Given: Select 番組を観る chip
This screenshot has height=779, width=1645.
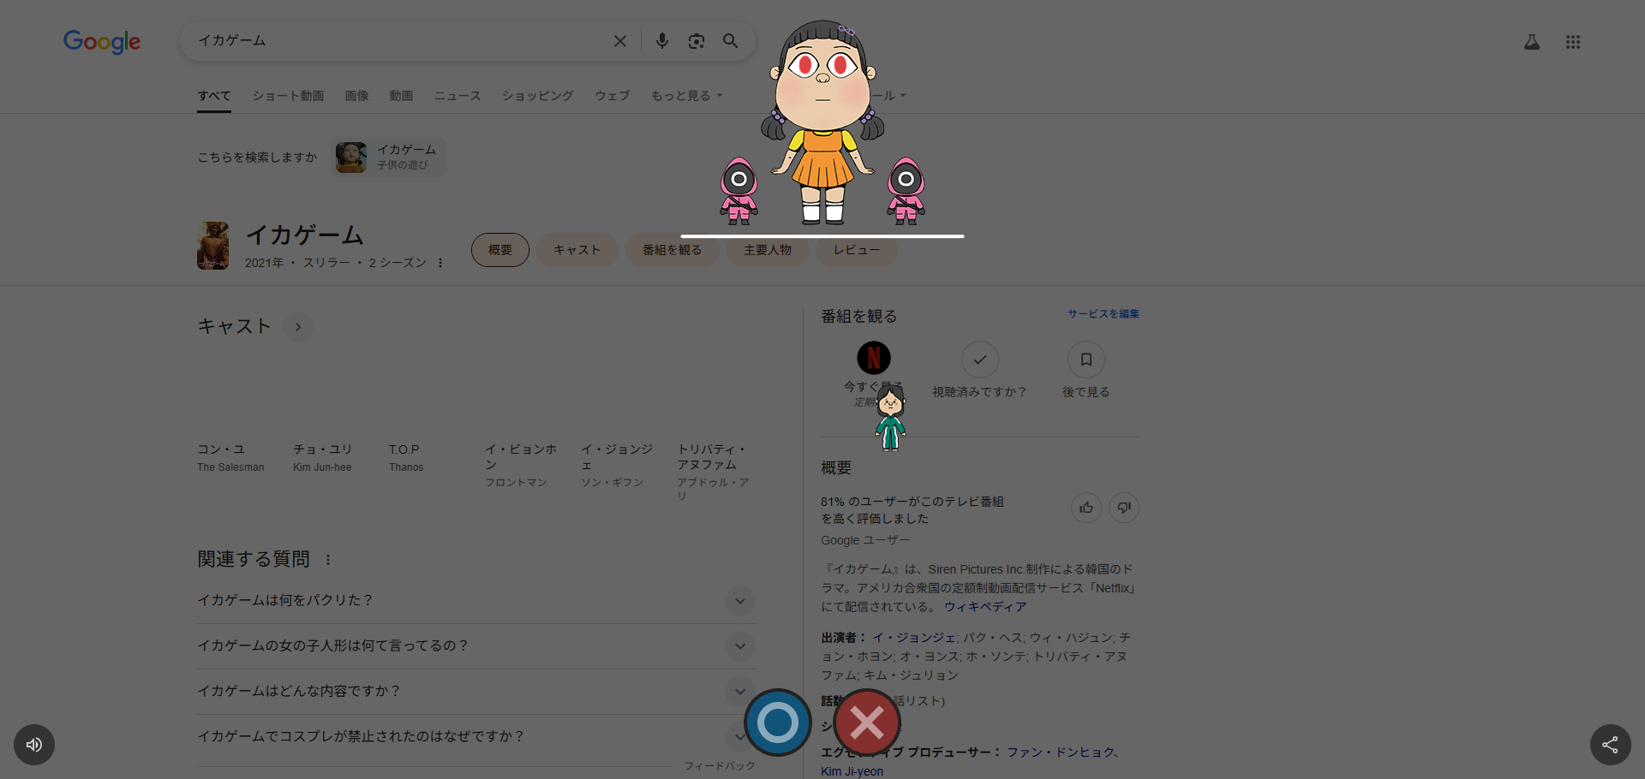Looking at the screenshot, I should 673,250.
